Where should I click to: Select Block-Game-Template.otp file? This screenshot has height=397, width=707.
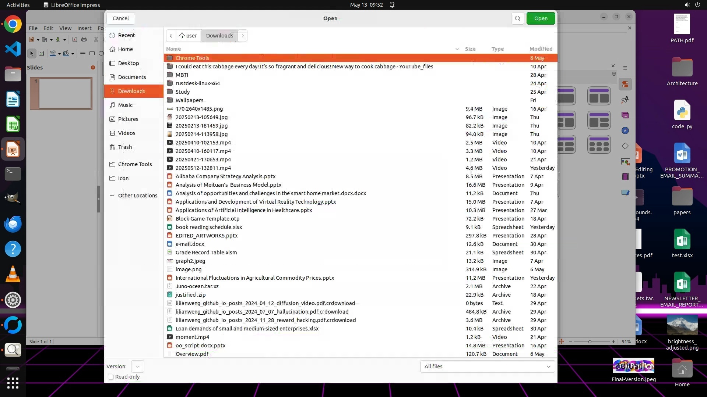pyautogui.click(x=207, y=219)
